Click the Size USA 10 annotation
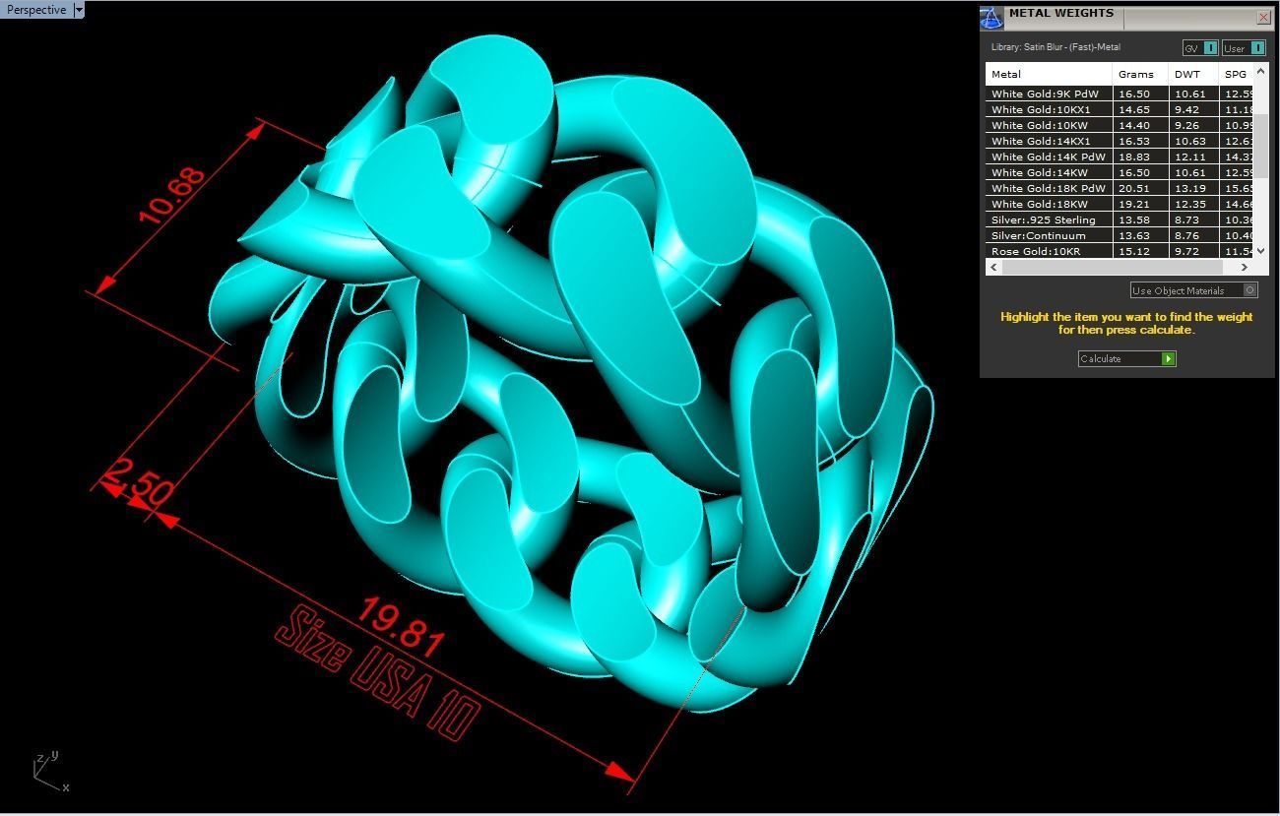This screenshot has width=1280, height=816. (x=379, y=675)
